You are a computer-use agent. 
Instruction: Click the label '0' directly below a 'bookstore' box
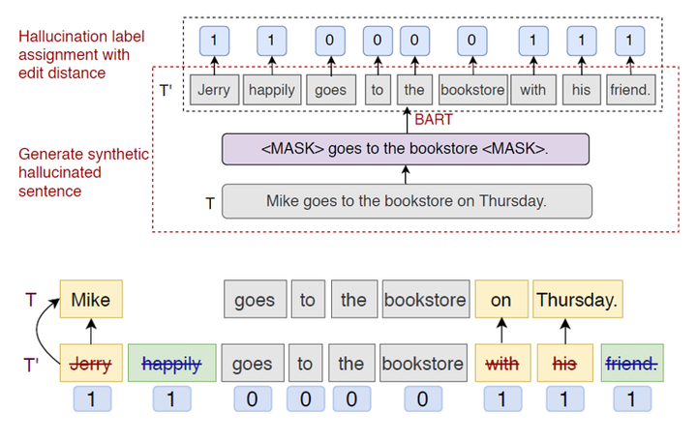tap(423, 398)
